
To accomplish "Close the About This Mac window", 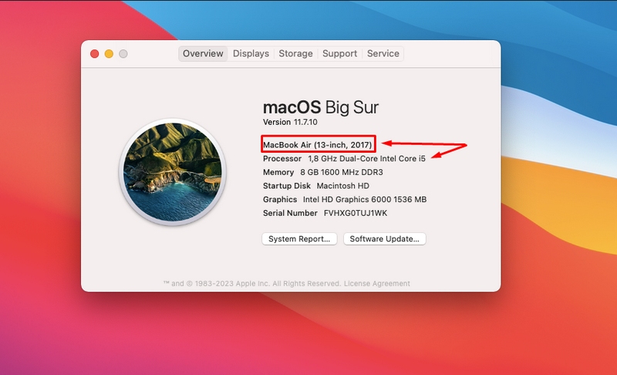I will click(x=95, y=54).
